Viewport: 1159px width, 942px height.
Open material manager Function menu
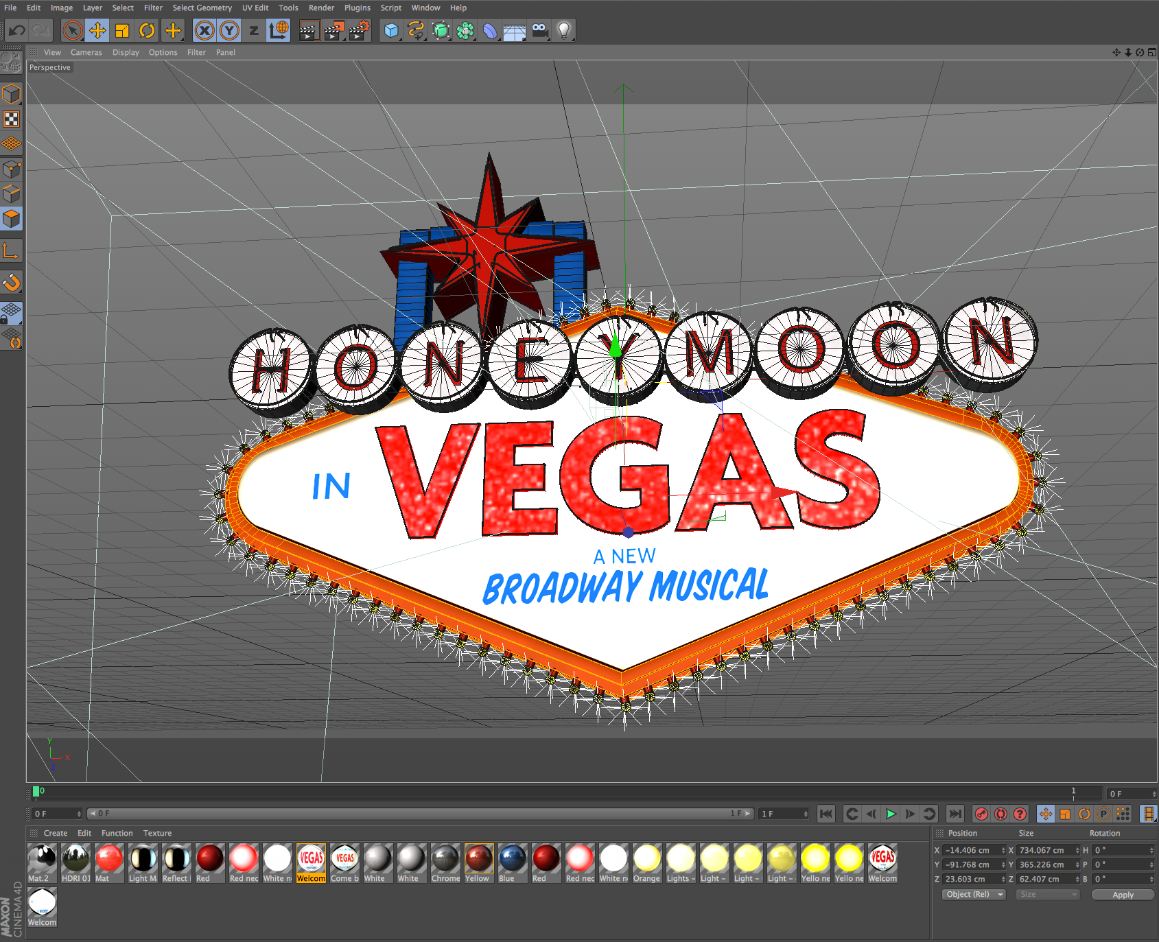coord(117,833)
